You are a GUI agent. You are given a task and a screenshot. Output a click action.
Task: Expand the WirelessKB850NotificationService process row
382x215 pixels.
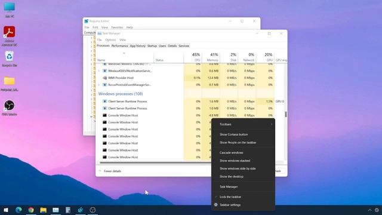[99, 71]
